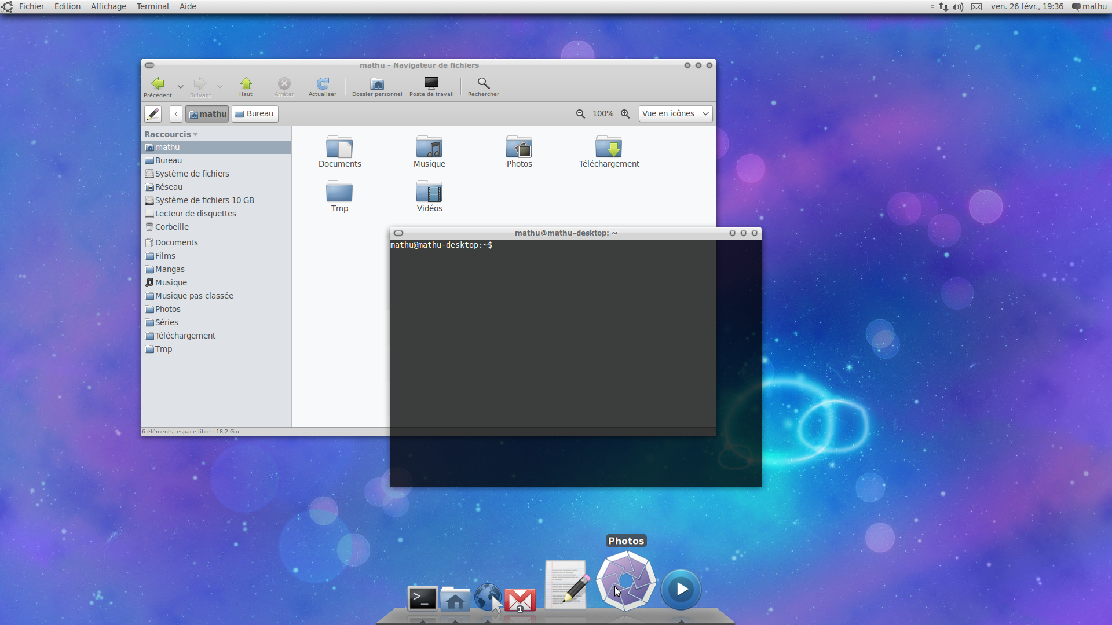
Task: Open the Séries bookmark
Action: 216,323
